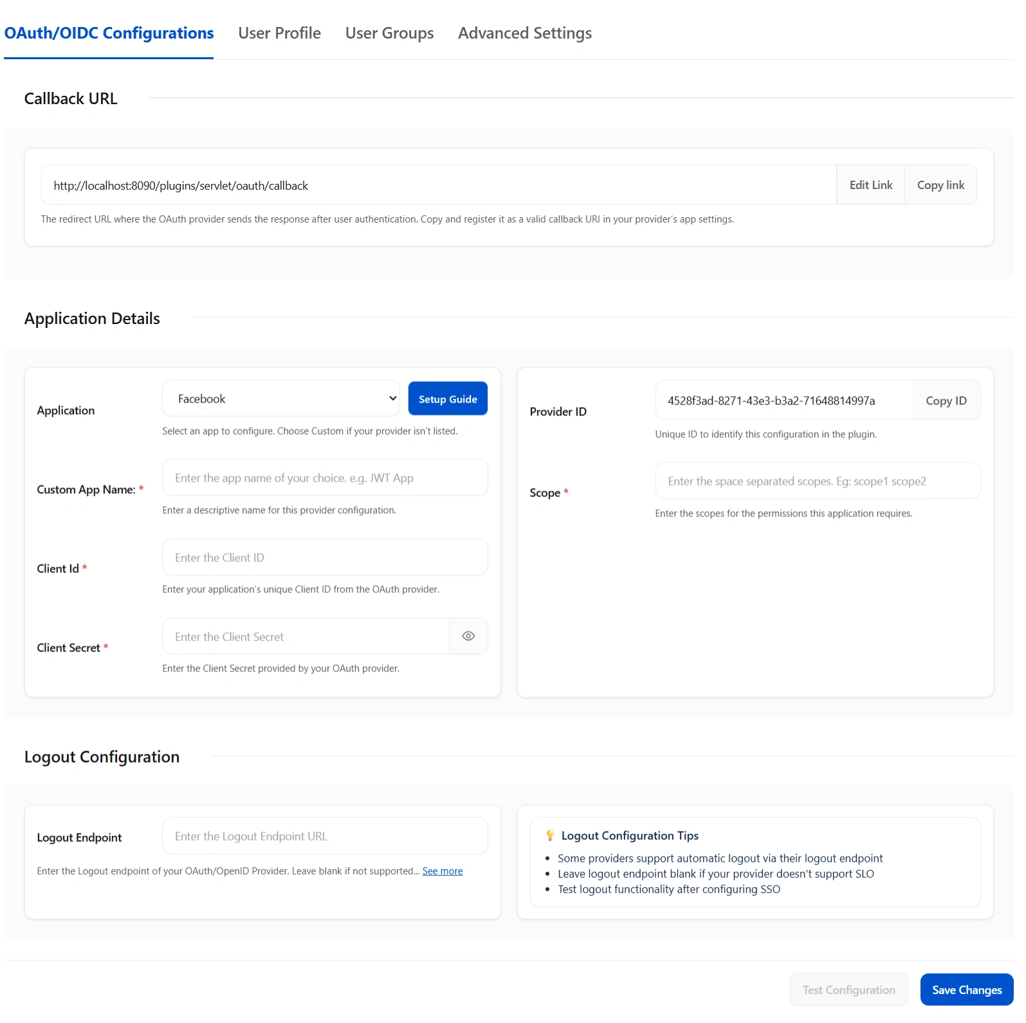Open the Application dropdown showing Facebook

pyautogui.click(x=281, y=399)
